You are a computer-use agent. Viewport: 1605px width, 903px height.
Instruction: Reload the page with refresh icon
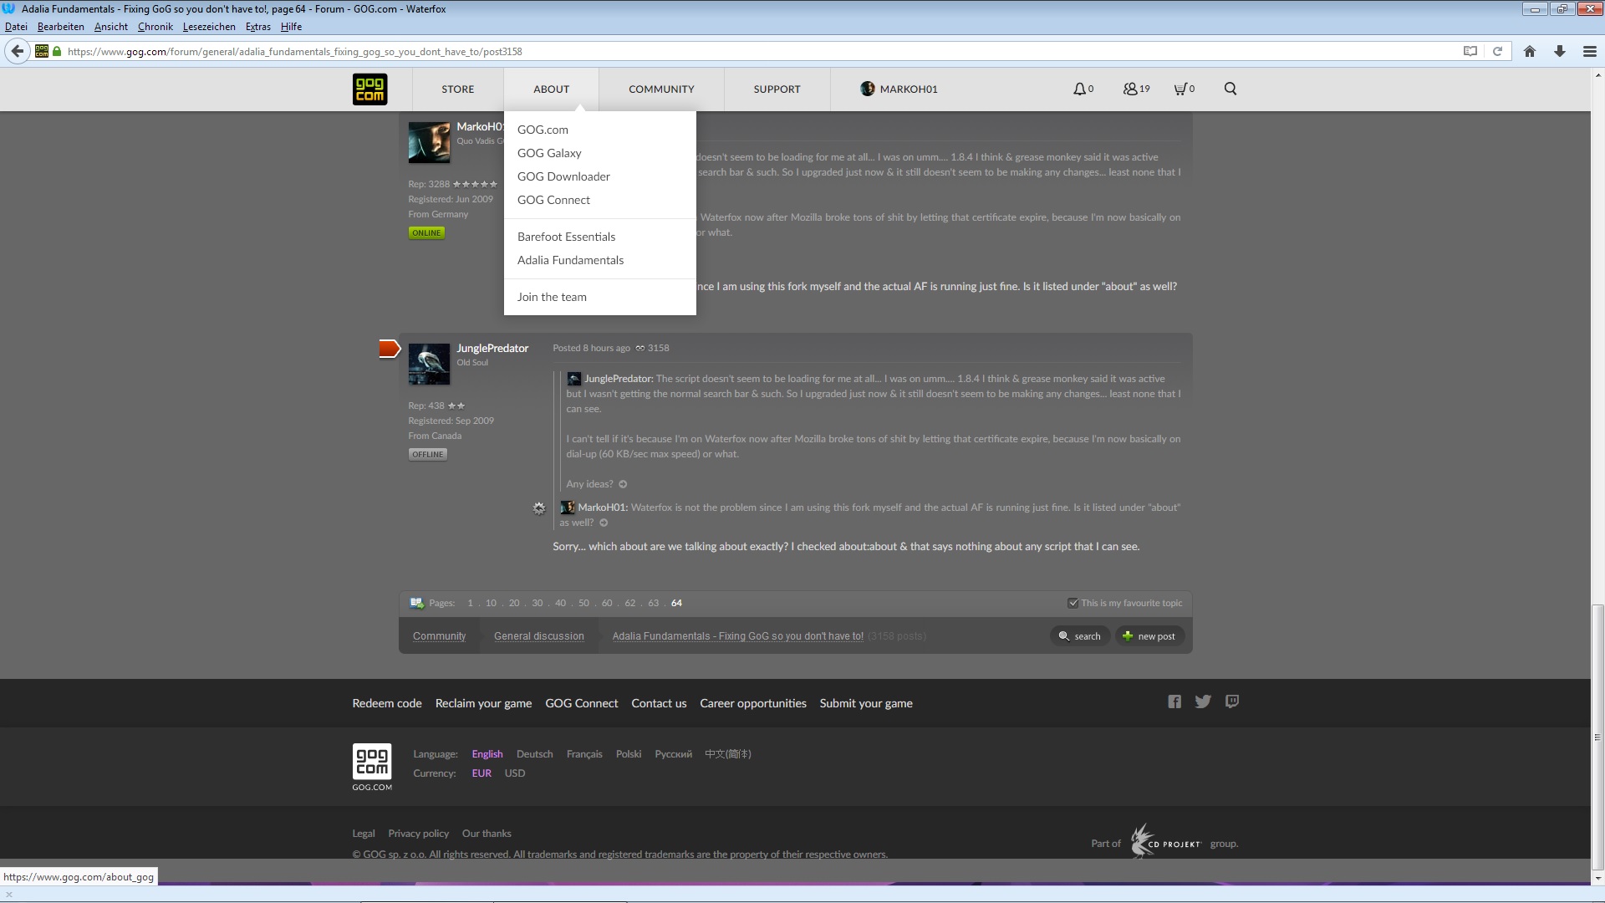(x=1497, y=51)
